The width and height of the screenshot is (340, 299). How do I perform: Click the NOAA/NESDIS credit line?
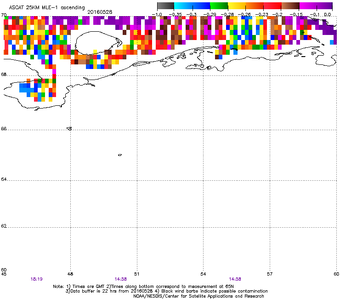pyautogui.click(x=198, y=296)
